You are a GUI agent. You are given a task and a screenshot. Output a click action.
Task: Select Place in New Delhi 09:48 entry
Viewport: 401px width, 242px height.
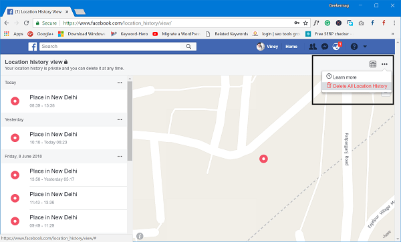click(x=64, y=221)
